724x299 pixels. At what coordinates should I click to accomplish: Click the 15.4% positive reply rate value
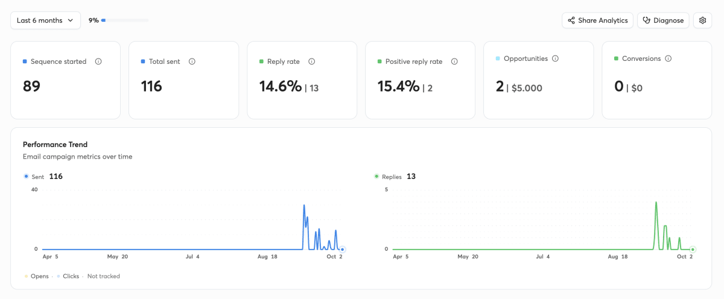pyautogui.click(x=398, y=86)
